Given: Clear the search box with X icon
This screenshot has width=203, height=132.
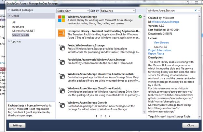Looking at the screenshot, I should point(196,10).
